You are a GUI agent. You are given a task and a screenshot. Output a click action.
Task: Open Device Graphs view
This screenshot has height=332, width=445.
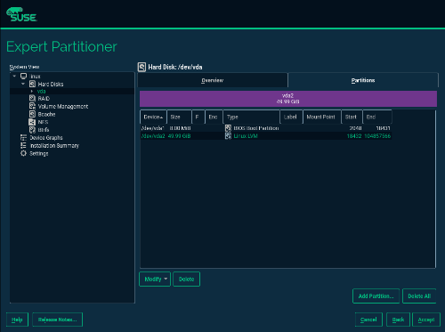pos(46,138)
